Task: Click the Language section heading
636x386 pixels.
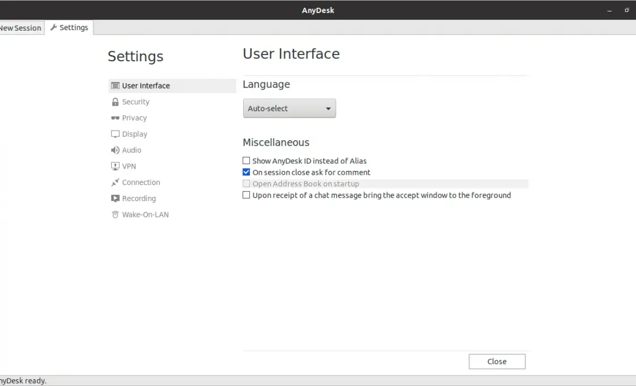Action: (266, 85)
